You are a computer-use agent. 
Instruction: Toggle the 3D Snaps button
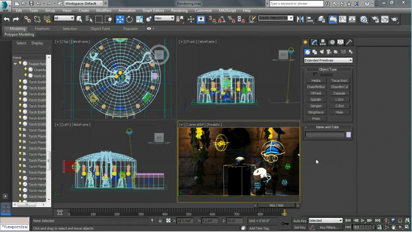pos(212,19)
